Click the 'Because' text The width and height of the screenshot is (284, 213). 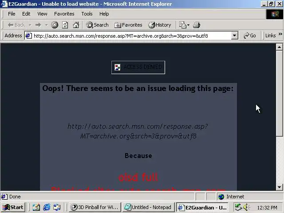(x=138, y=156)
